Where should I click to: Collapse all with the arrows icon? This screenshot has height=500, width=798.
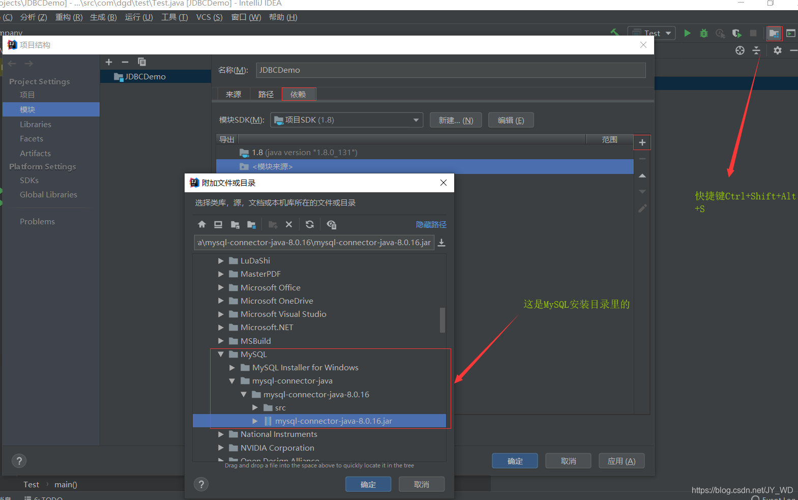coord(756,50)
